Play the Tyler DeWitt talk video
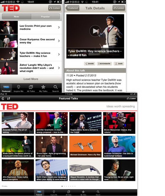Viewport: 165px width, 196px height. tap(95, 31)
